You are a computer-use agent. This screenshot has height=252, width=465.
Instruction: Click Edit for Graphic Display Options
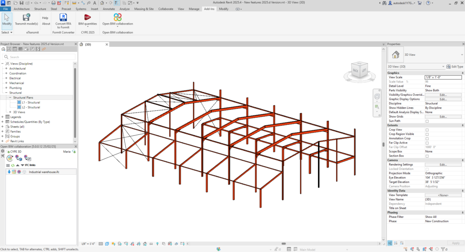pyautogui.click(x=443, y=99)
